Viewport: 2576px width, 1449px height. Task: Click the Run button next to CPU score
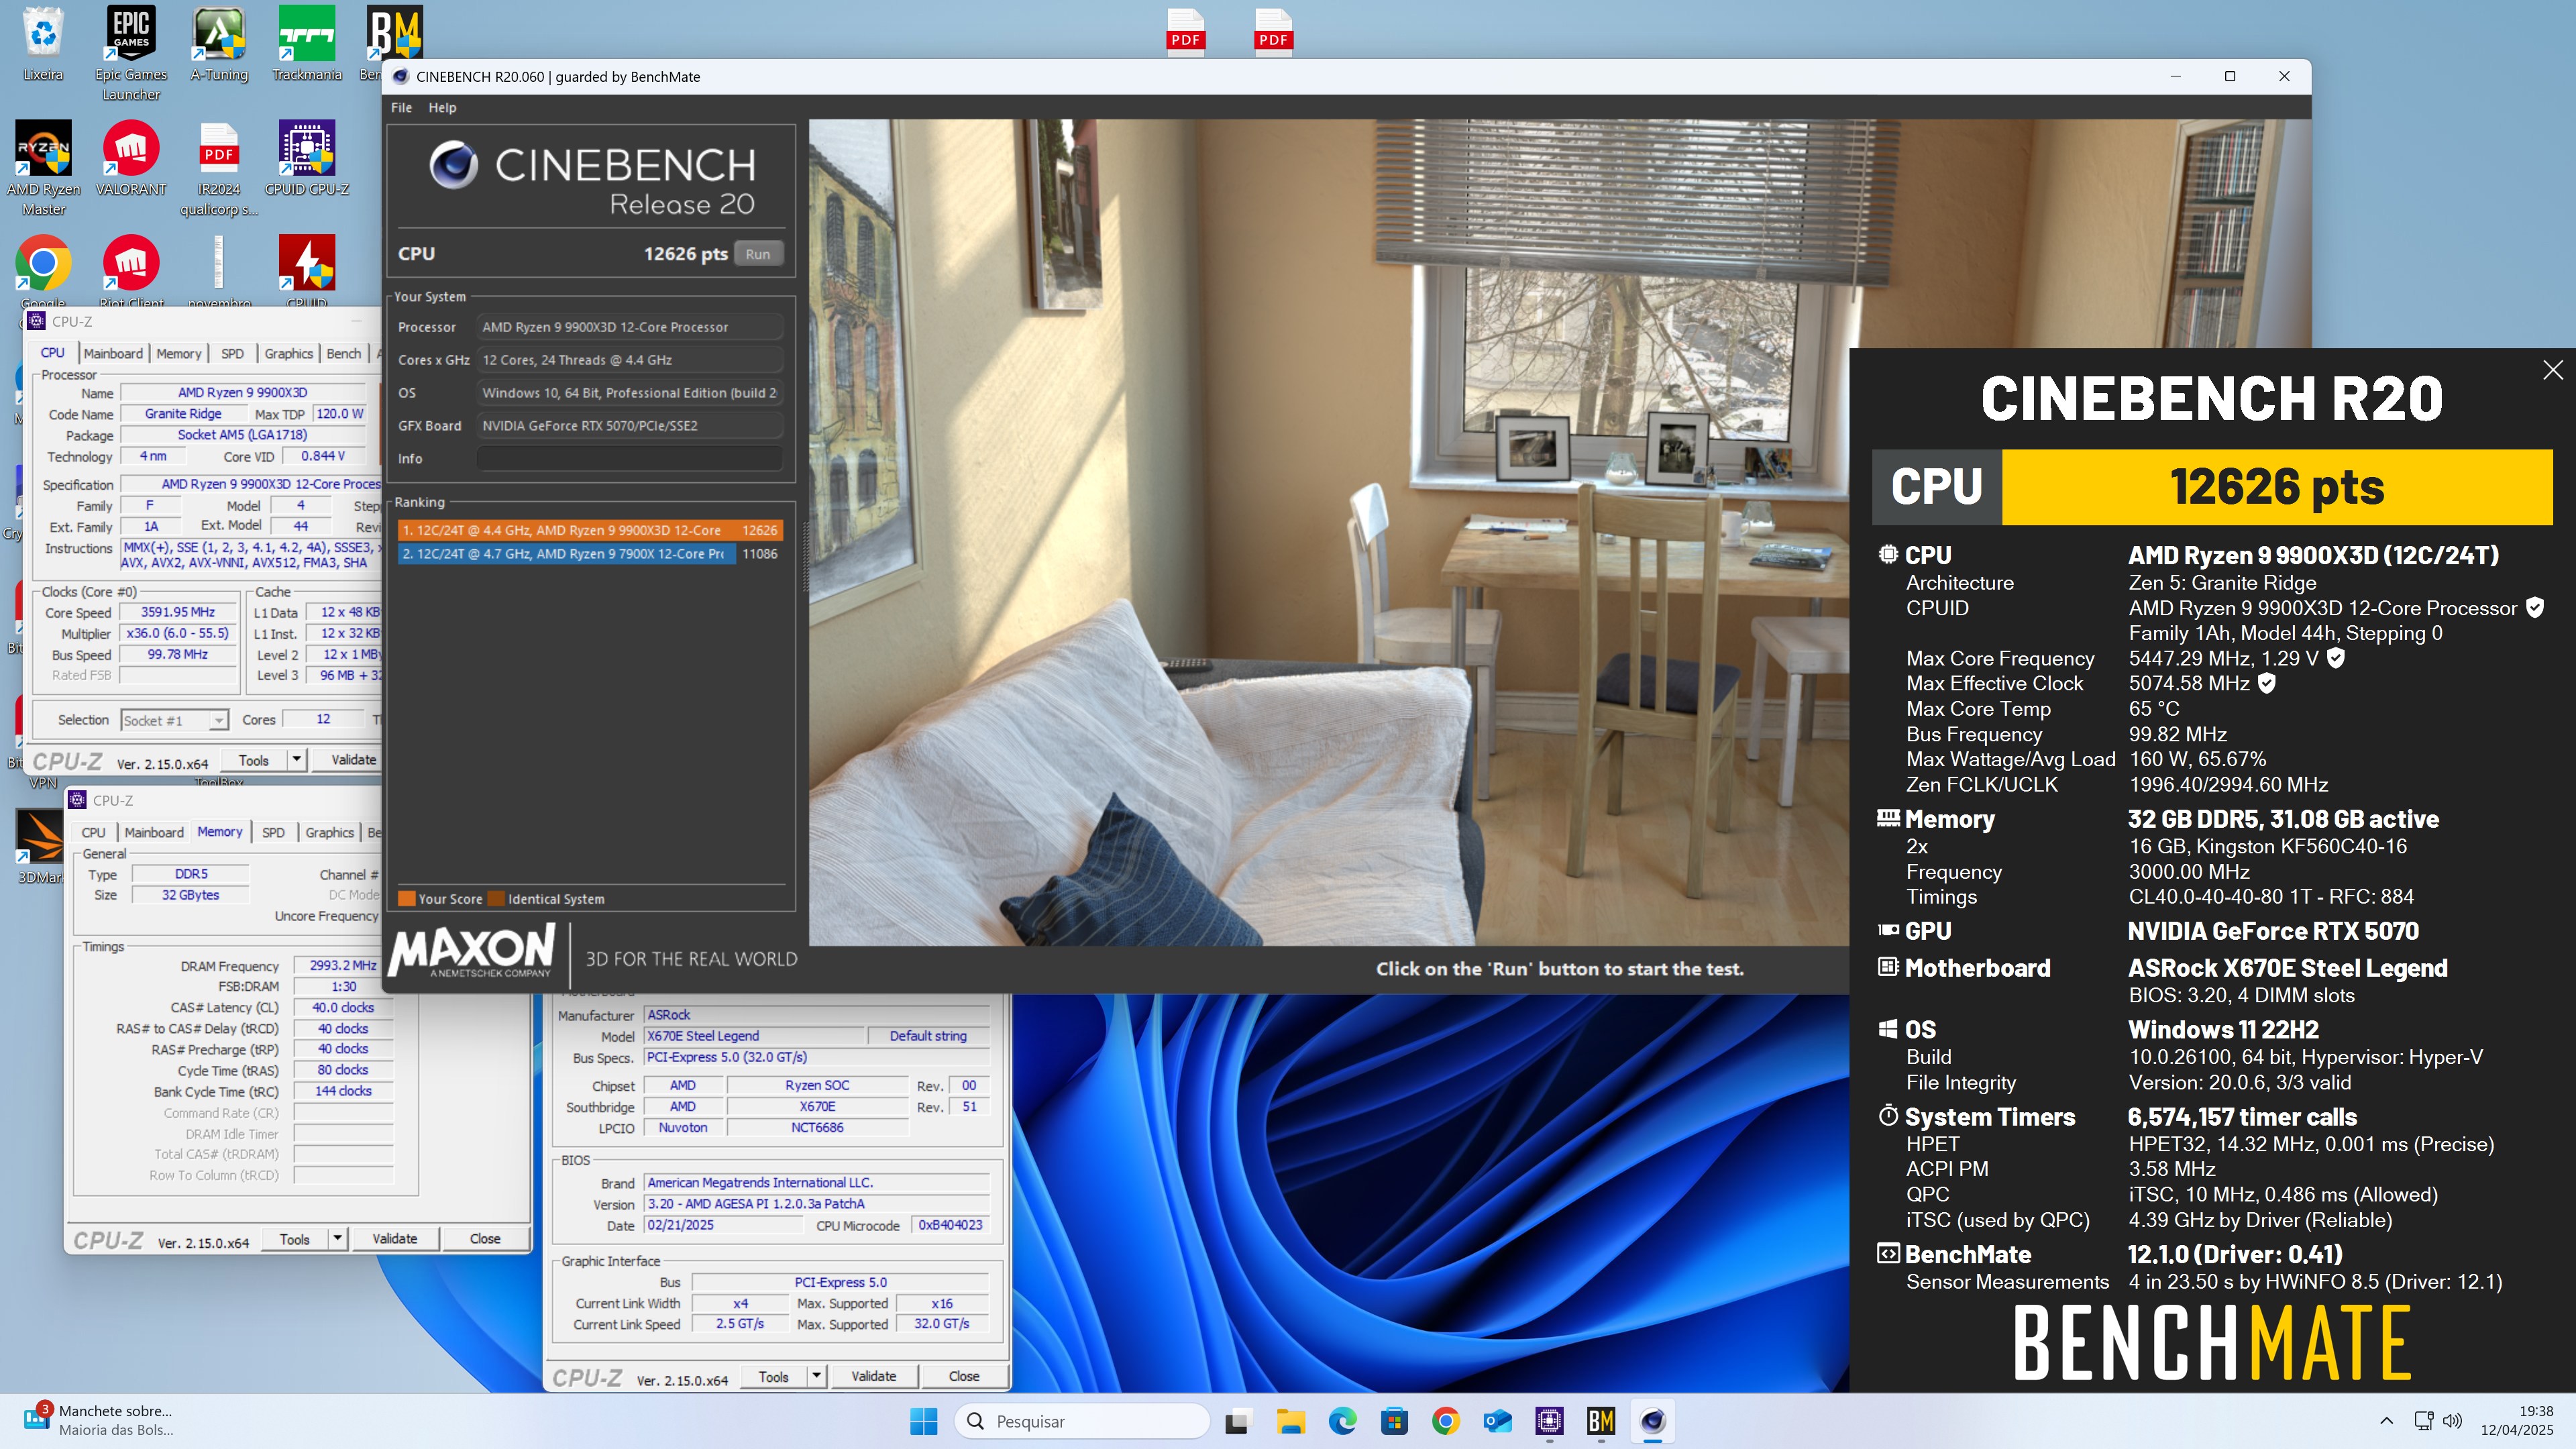pos(758,254)
